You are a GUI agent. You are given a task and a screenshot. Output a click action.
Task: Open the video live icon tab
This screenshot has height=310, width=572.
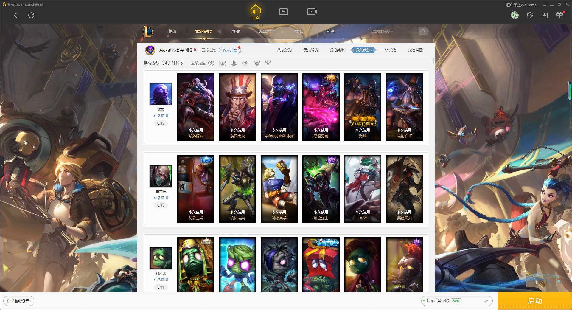[x=312, y=12]
